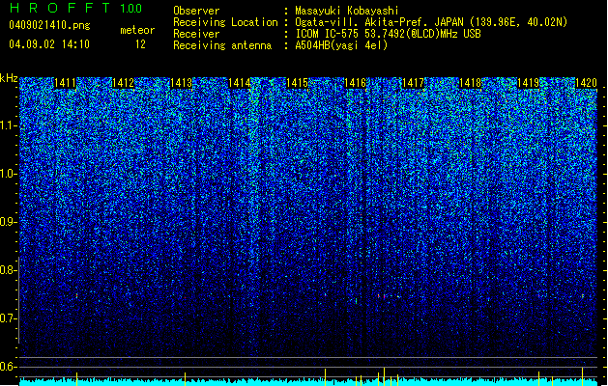608x386 pixels.
Task: Click the 'Observer' field label
Action: (x=196, y=11)
